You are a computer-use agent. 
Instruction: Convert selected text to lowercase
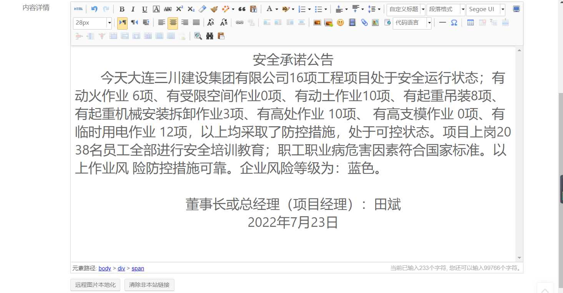pyautogui.click(x=224, y=23)
